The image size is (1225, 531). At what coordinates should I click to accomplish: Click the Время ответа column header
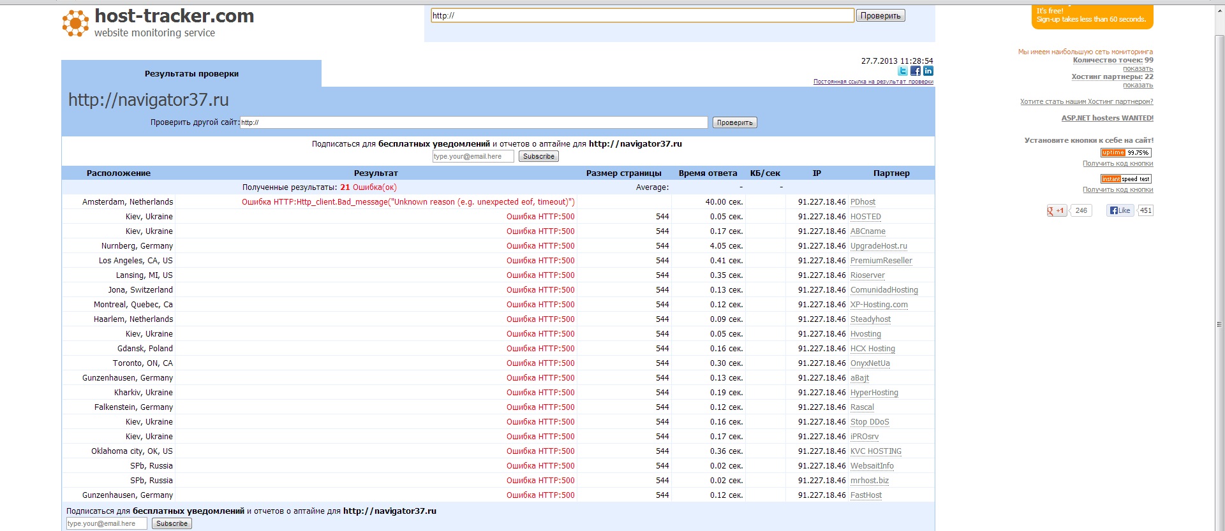tap(708, 173)
